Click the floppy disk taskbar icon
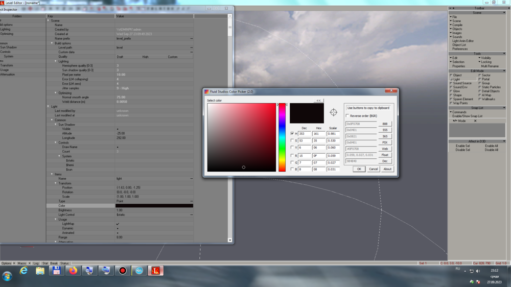The height and width of the screenshot is (287, 511). point(56,271)
